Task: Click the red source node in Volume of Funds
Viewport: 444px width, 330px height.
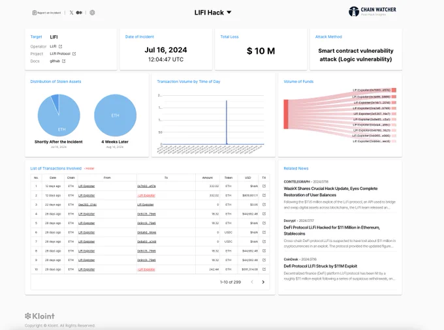Action: pos(286,114)
